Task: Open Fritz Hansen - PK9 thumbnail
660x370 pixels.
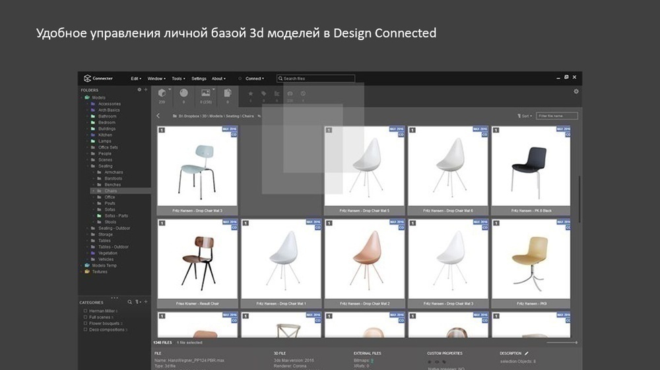Action: [x=531, y=263]
